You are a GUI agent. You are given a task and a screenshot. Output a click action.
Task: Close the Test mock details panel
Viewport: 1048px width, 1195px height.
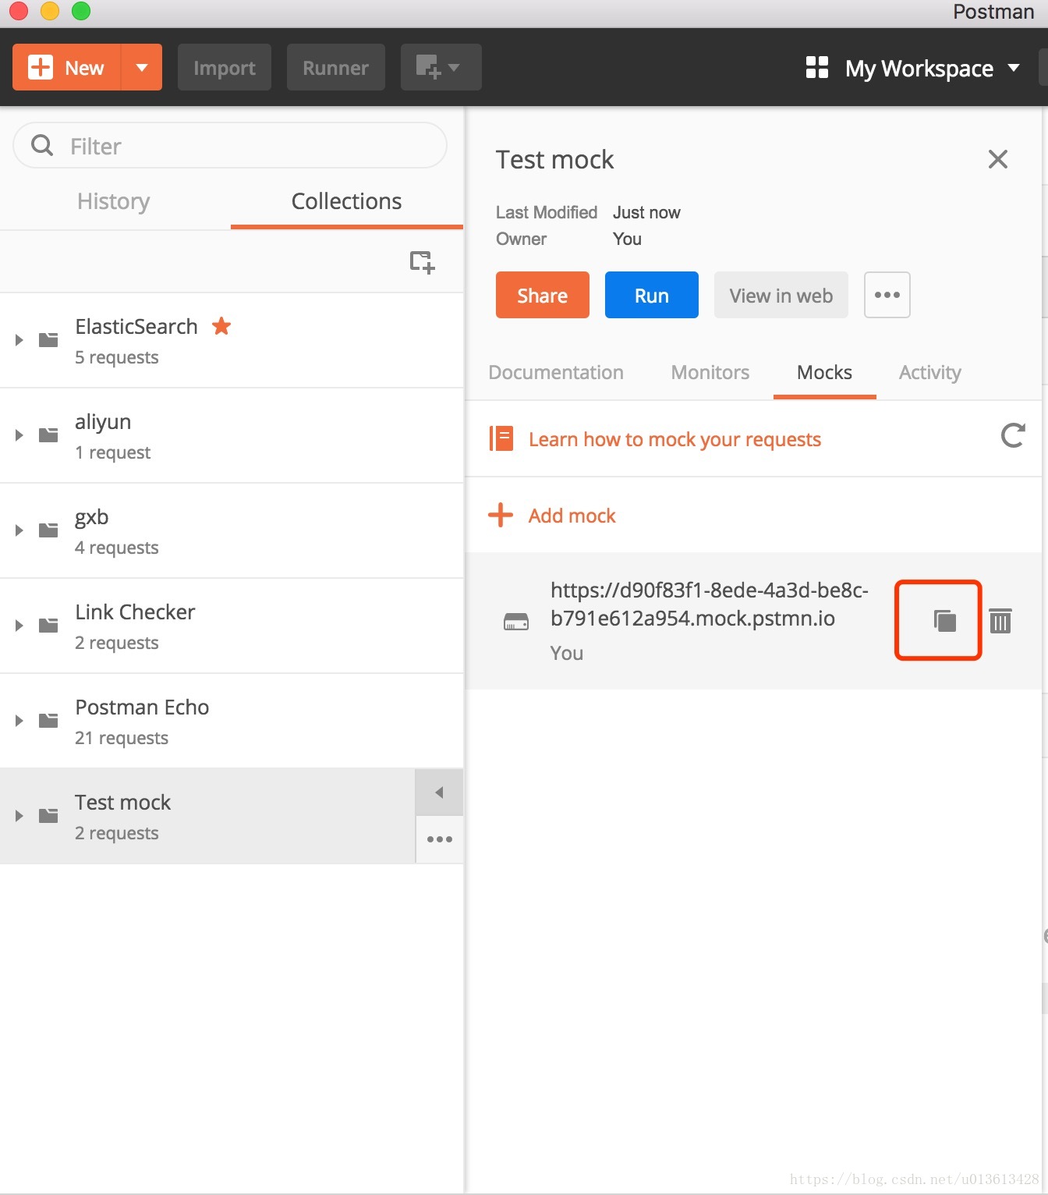click(x=998, y=159)
